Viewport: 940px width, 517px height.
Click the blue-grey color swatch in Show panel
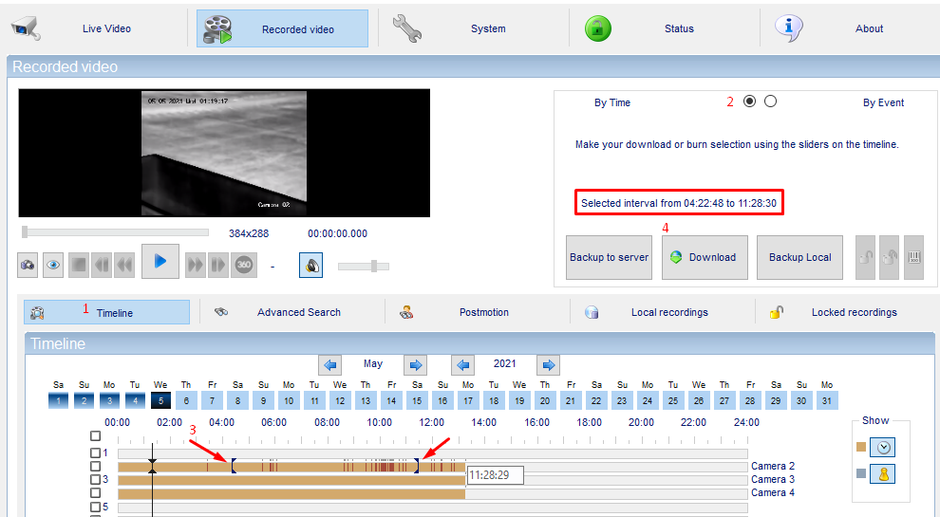pyautogui.click(x=861, y=474)
